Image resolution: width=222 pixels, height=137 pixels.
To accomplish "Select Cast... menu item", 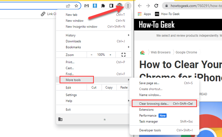I will (94, 68).
